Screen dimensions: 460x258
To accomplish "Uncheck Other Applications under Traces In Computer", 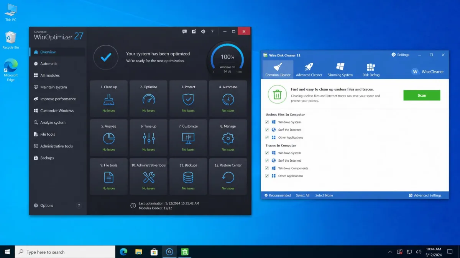I will tap(267, 176).
